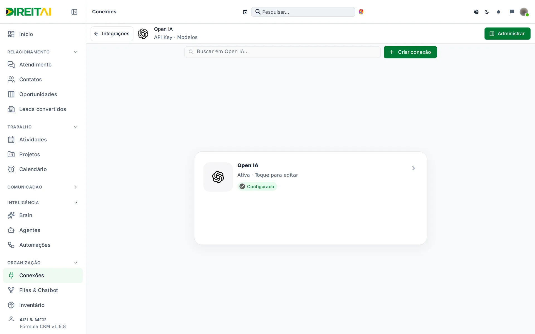Image resolution: width=535 pixels, height=334 pixels.
Task: Click the Leads convertidos building icon
Action: 11,109
